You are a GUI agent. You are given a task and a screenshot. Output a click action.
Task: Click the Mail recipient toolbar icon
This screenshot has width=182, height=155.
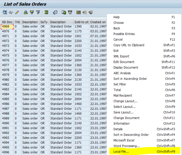pyautogui.click(x=55, y=12)
